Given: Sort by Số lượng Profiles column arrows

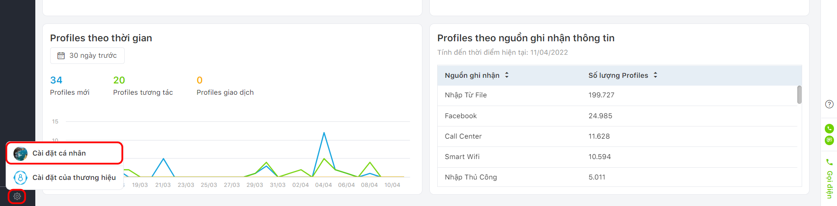Looking at the screenshot, I should coord(655,75).
